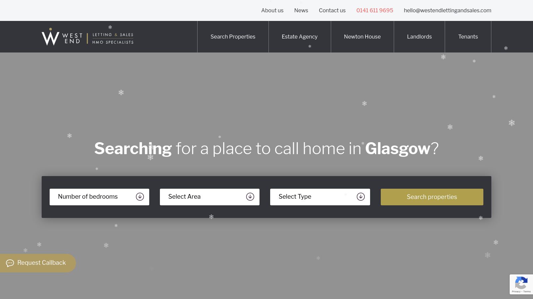Image resolution: width=533 pixels, height=299 pixels.
Task: Click the arrow icon in Select Type
Action: point(360,197)
